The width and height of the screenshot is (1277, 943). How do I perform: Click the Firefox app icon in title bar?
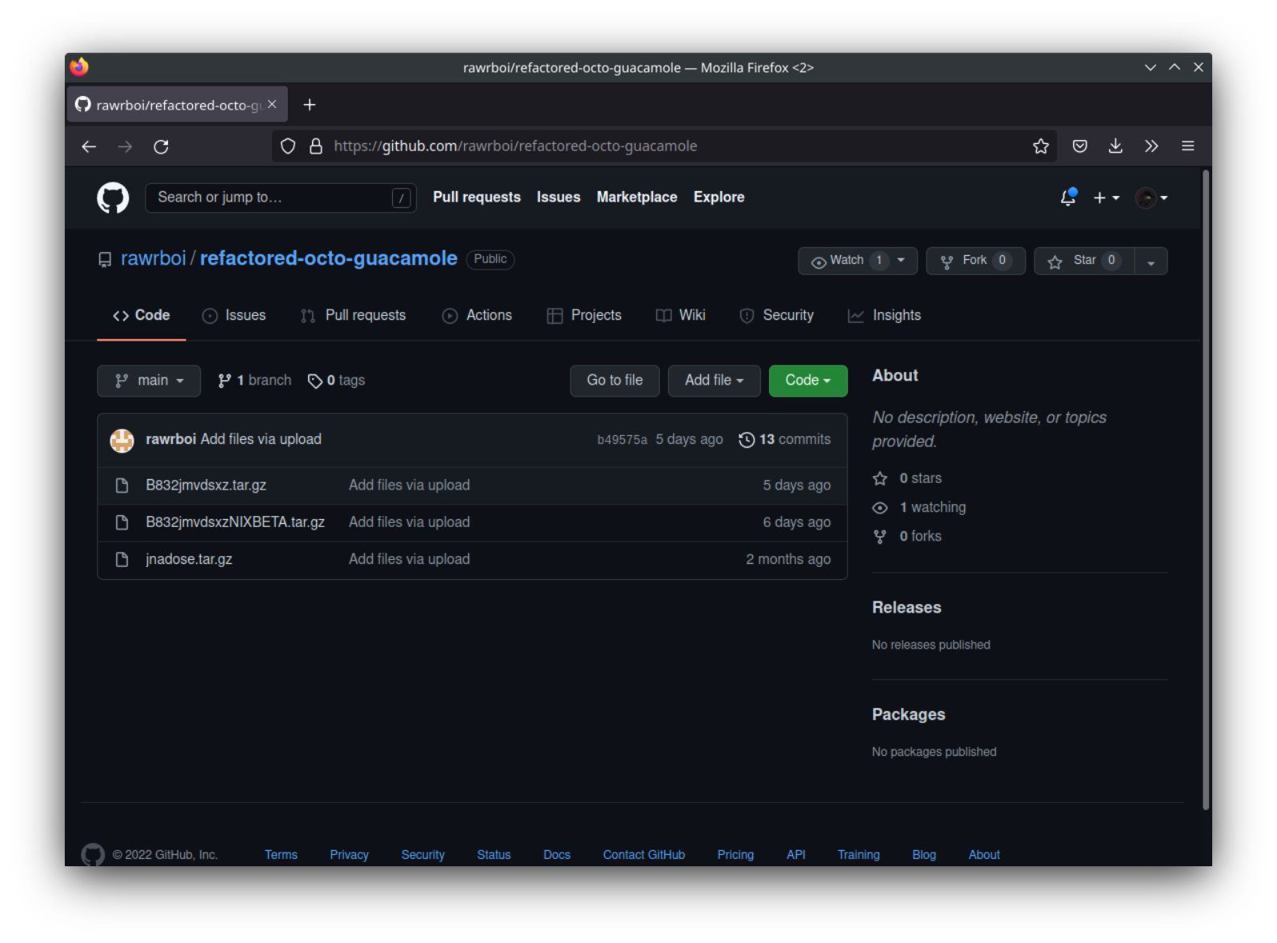click(79, 67)
